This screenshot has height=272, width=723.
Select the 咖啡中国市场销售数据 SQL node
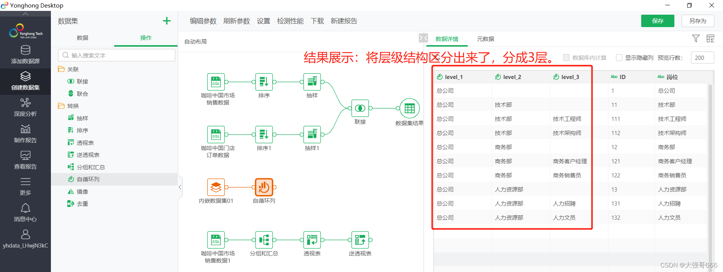[x=216, y=82]
